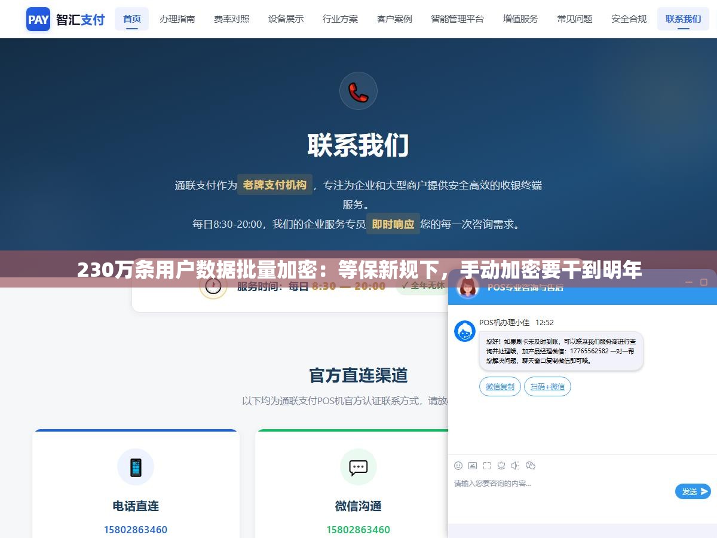Viewport: 717px width, 538px height.
Task: Click the mobile phone icon above 电话直连
Action: tap(136, 467)
